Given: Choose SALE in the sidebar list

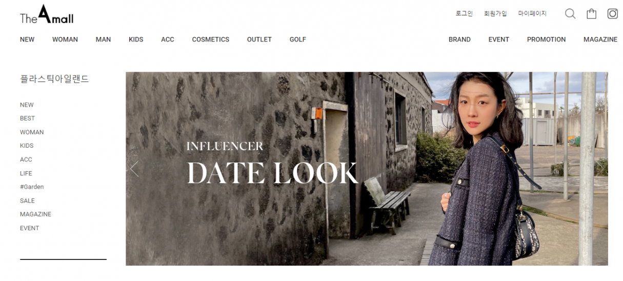Looking at the screenshot, I should pyautogui.click(x=28, y=201).
